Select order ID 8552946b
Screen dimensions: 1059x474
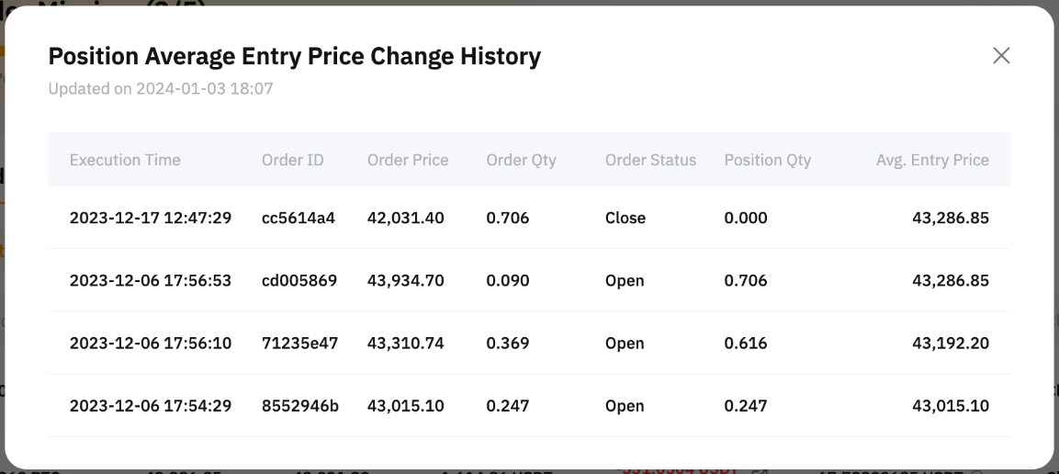300,405
